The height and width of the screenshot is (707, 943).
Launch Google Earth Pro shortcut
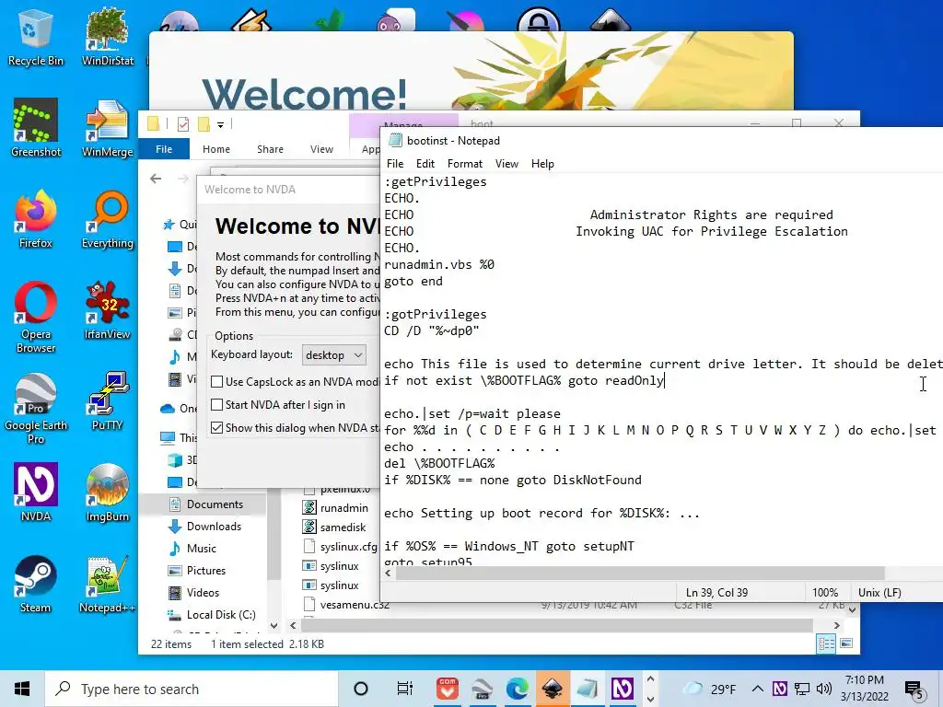click(36, 409)
